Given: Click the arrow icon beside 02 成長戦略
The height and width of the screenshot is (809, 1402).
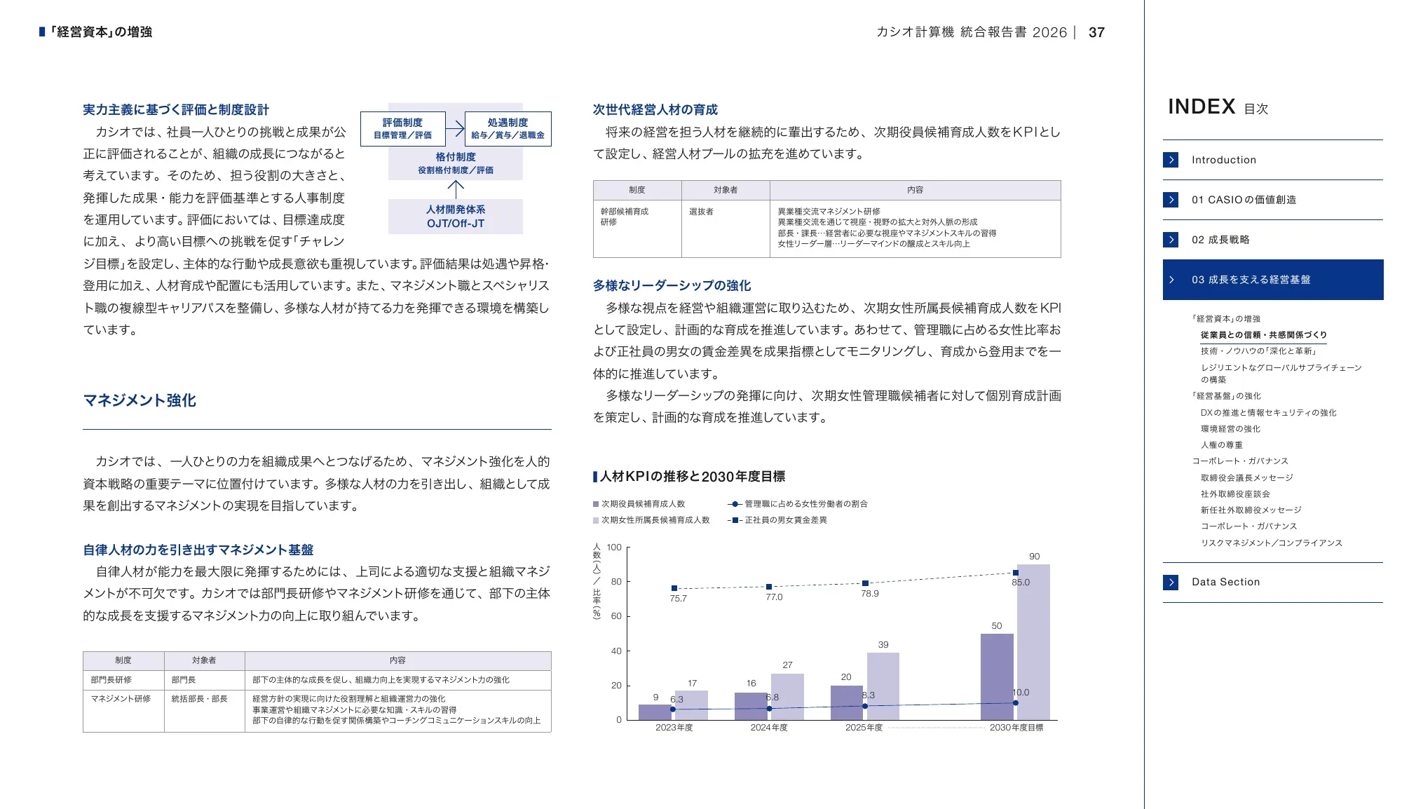Looking at the screenshot, I should click(1171, 240).
